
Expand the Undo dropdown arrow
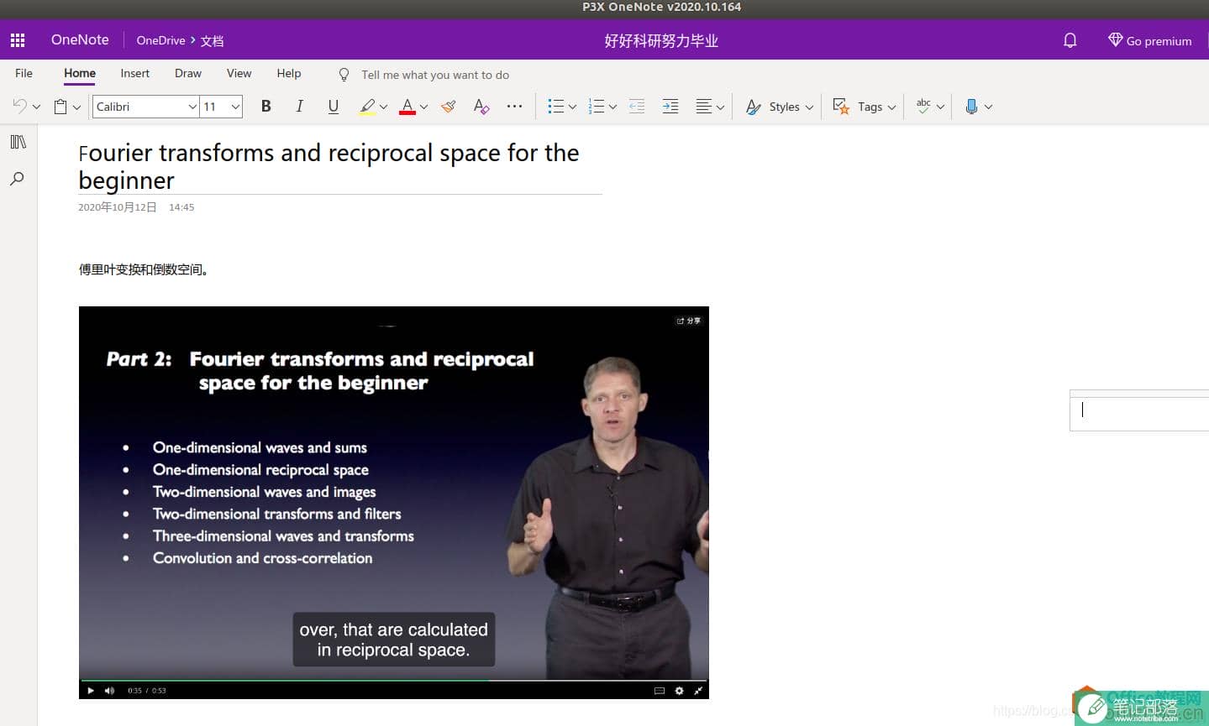tap(36, 107)
